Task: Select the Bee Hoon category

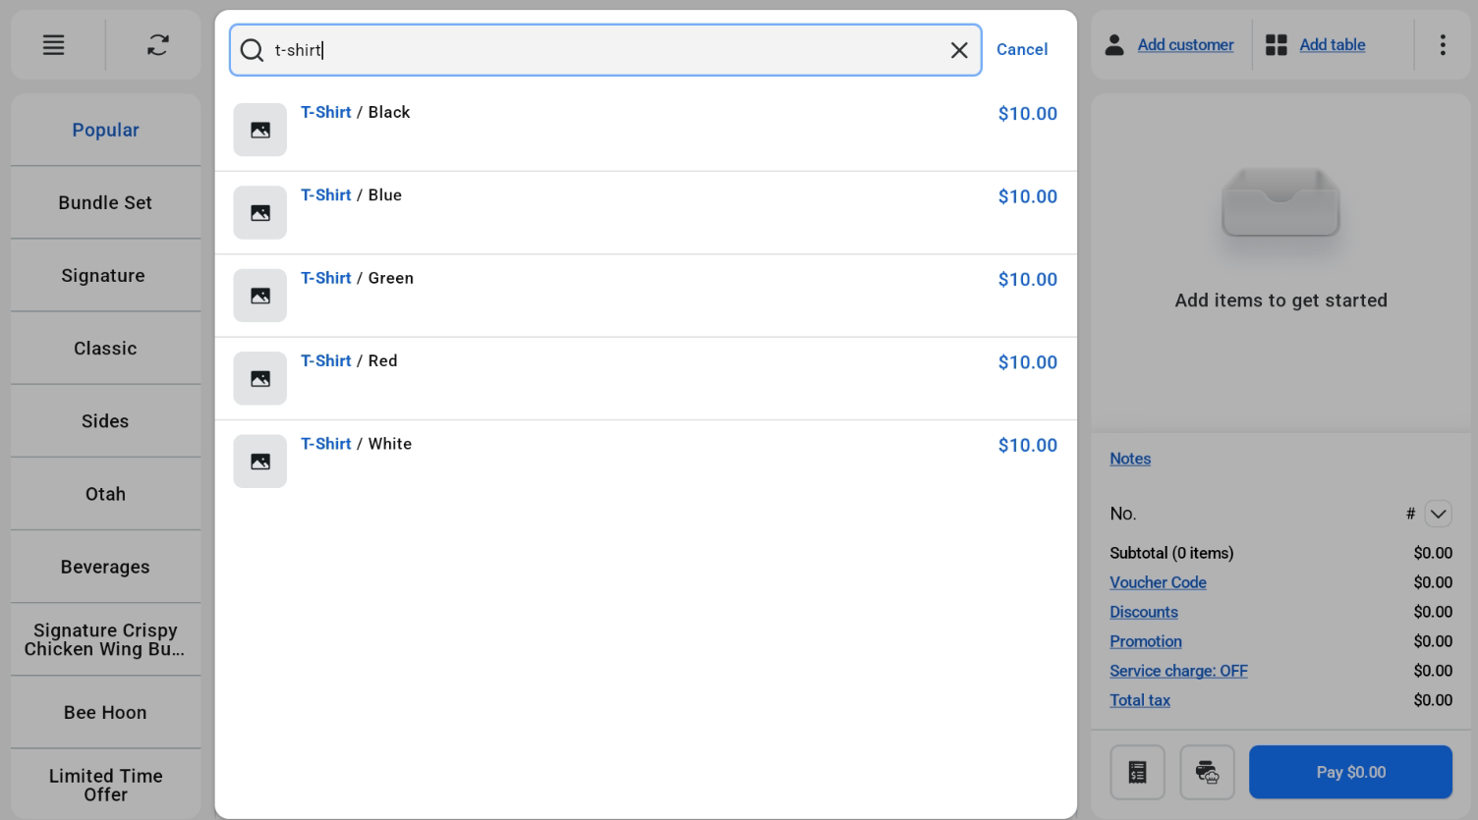Action: tap(106, 713)
